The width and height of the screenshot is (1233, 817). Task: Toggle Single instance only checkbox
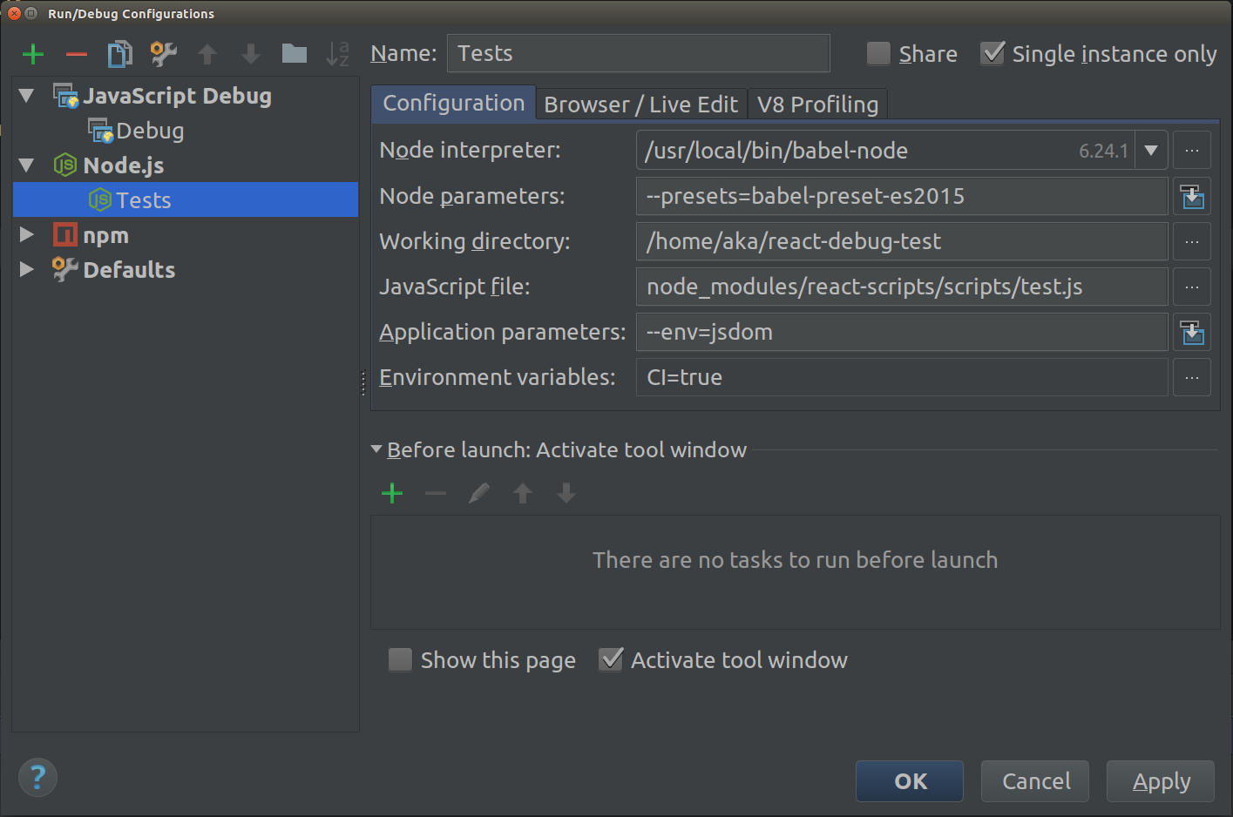click(x=992, y=54)
